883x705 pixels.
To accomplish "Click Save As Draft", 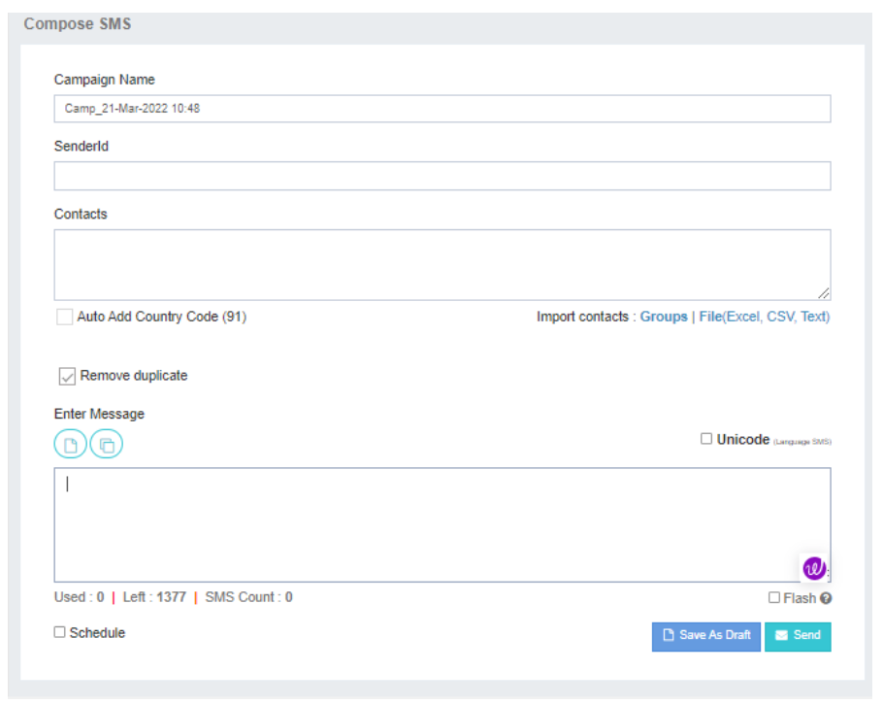I will point(705,636).
